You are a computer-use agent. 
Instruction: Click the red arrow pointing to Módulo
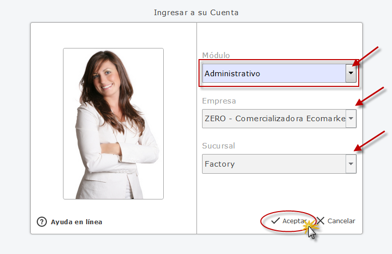coord(365,57)
